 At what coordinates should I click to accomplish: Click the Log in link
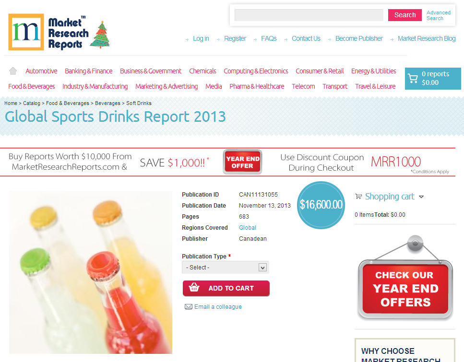(x=201, y=38)
